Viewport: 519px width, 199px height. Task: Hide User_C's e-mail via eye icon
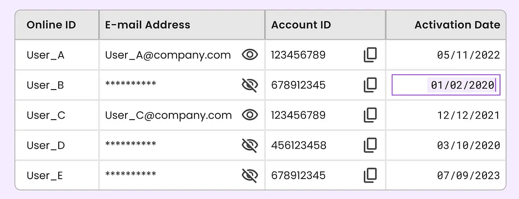click(250, 115)
